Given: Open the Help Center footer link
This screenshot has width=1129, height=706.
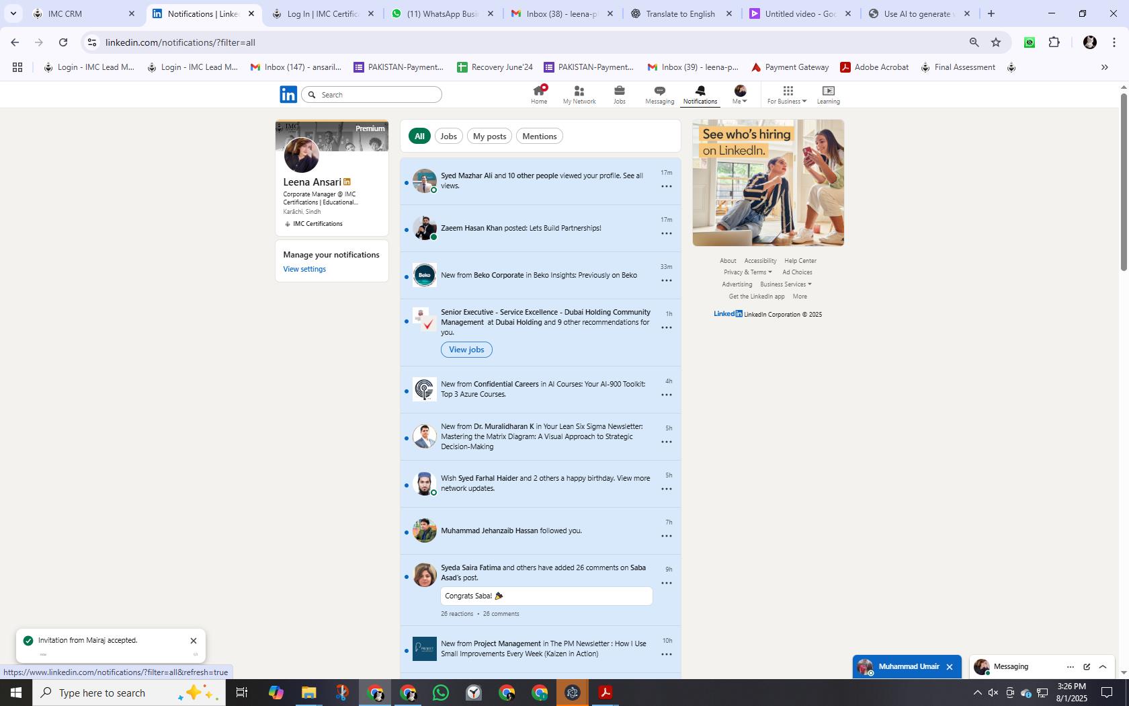Looking at the screenshot, I should [x=800, y=261].
